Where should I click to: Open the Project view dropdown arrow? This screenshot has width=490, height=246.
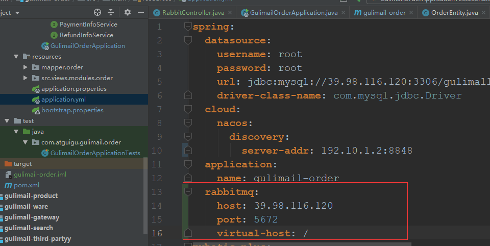tap(17, 13)
